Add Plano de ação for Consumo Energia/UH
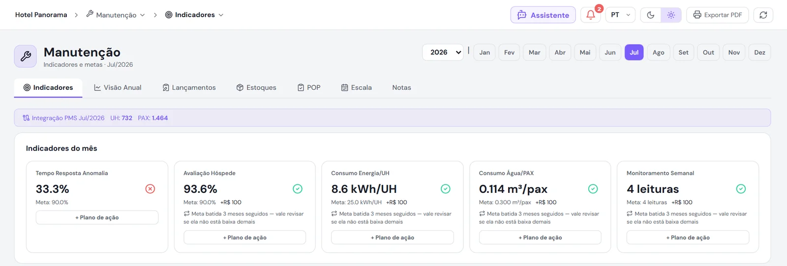 [x=393, y=238]
